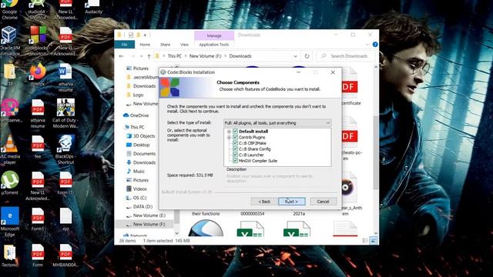This screenshot has width=493, height=277.
Task: Open the Share ribbon tab
Action: point(165,45)
